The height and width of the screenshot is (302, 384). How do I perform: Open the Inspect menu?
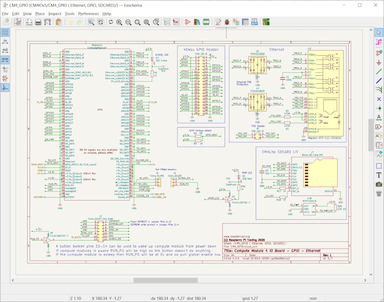point(55,13)
